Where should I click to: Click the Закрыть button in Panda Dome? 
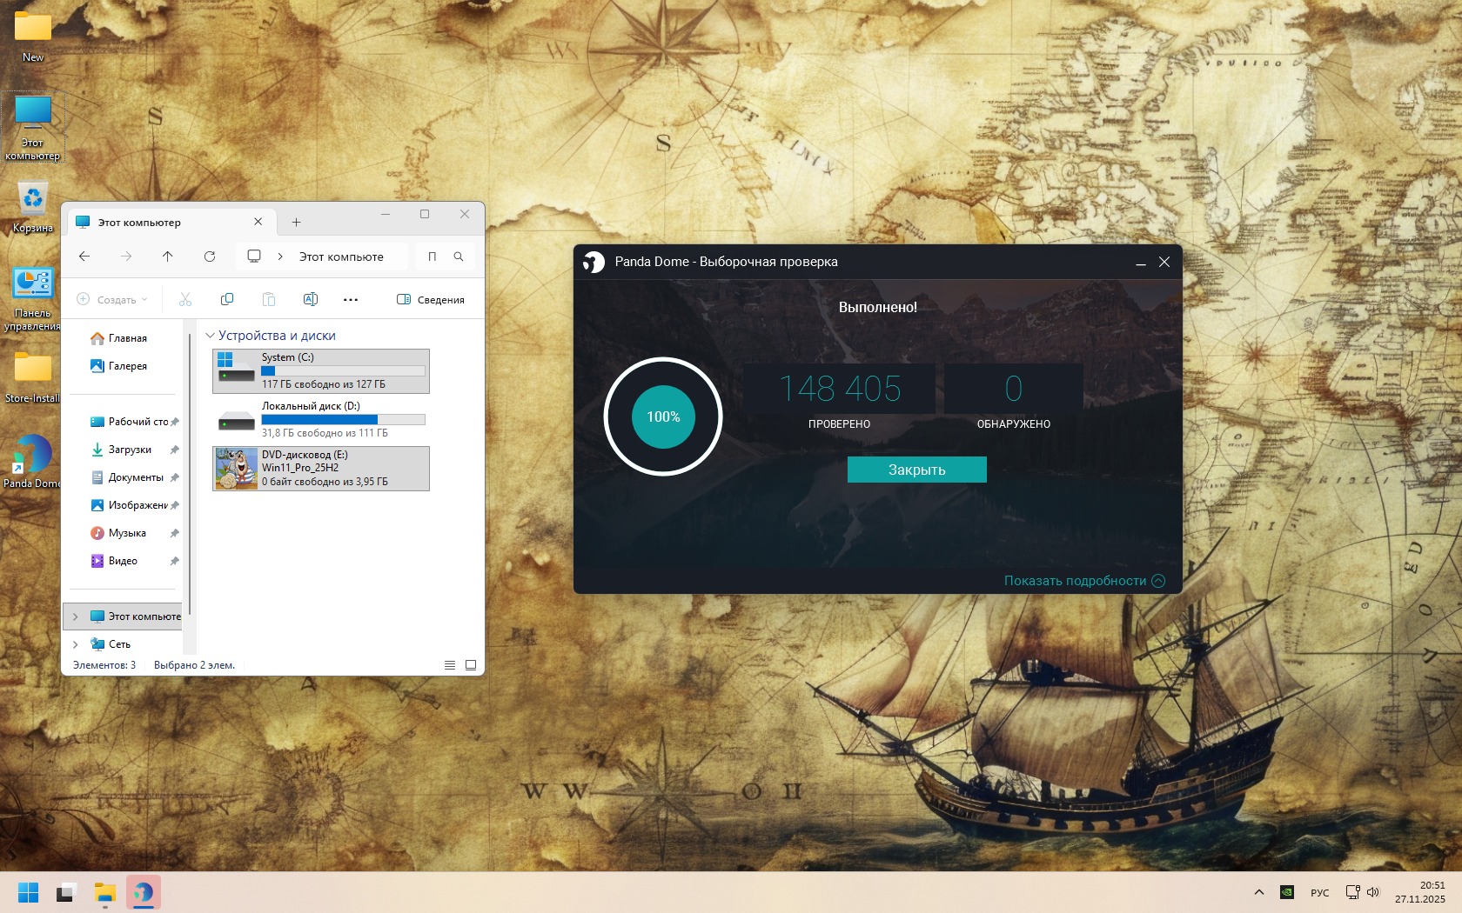point(917,470)
